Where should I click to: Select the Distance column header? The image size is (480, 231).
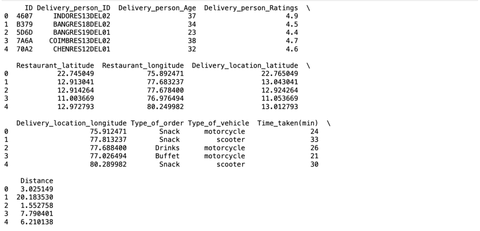tap(37, 181)
